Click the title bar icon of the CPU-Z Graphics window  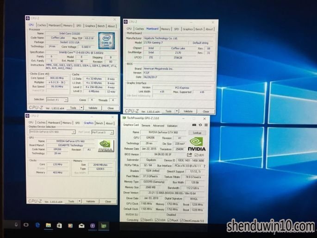[x=28, y=116]
